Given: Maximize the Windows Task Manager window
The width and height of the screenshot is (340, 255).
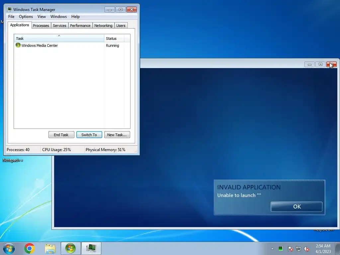Looking at the screenshot, I should coord(121,9).
